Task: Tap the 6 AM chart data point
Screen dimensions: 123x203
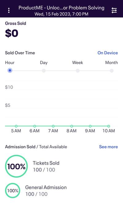Action: coord(35,126)
